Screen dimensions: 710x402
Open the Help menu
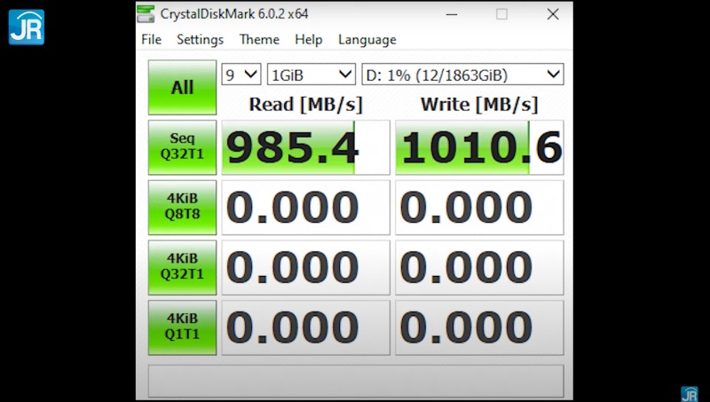pyautogui.click(x=308, y=40)
